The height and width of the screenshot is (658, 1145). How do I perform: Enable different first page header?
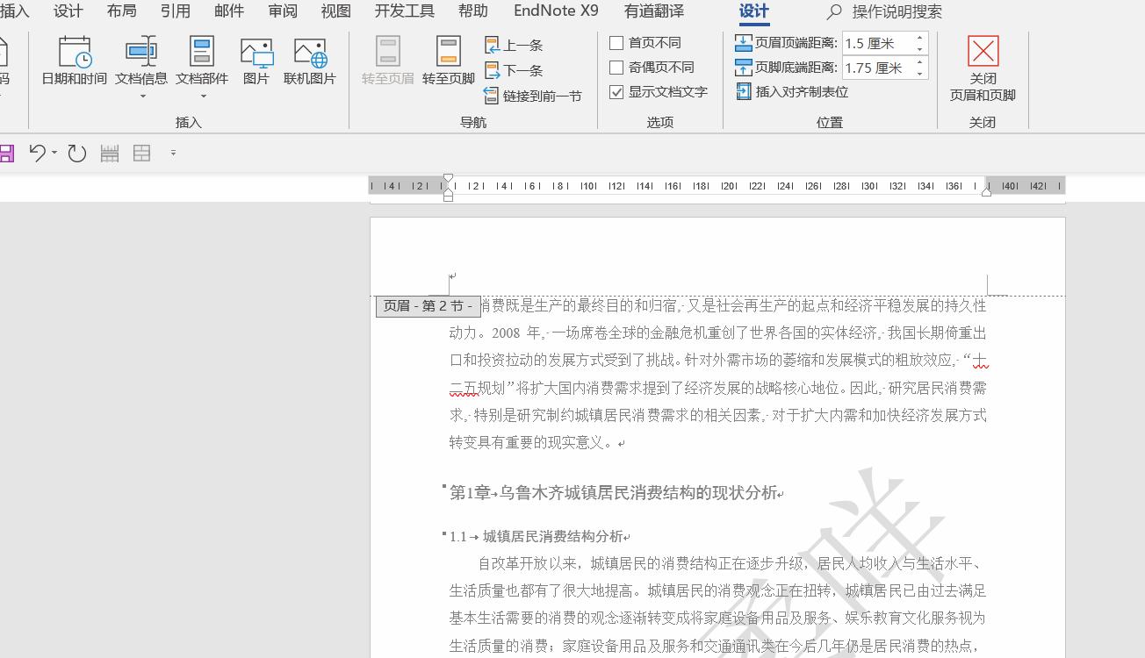pyautogui.click(x=616, y=42)
